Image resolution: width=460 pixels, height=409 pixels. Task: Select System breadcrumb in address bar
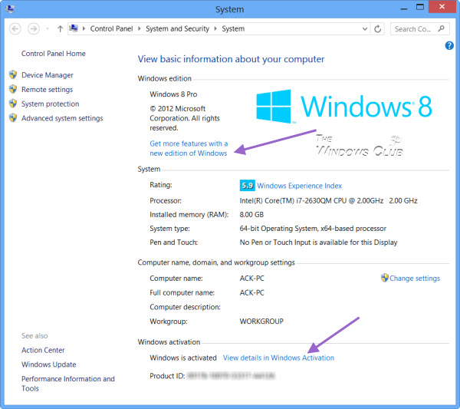(x=233, y=28)
